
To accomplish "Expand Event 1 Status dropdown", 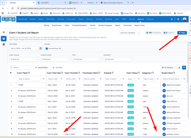I will 24,59.
